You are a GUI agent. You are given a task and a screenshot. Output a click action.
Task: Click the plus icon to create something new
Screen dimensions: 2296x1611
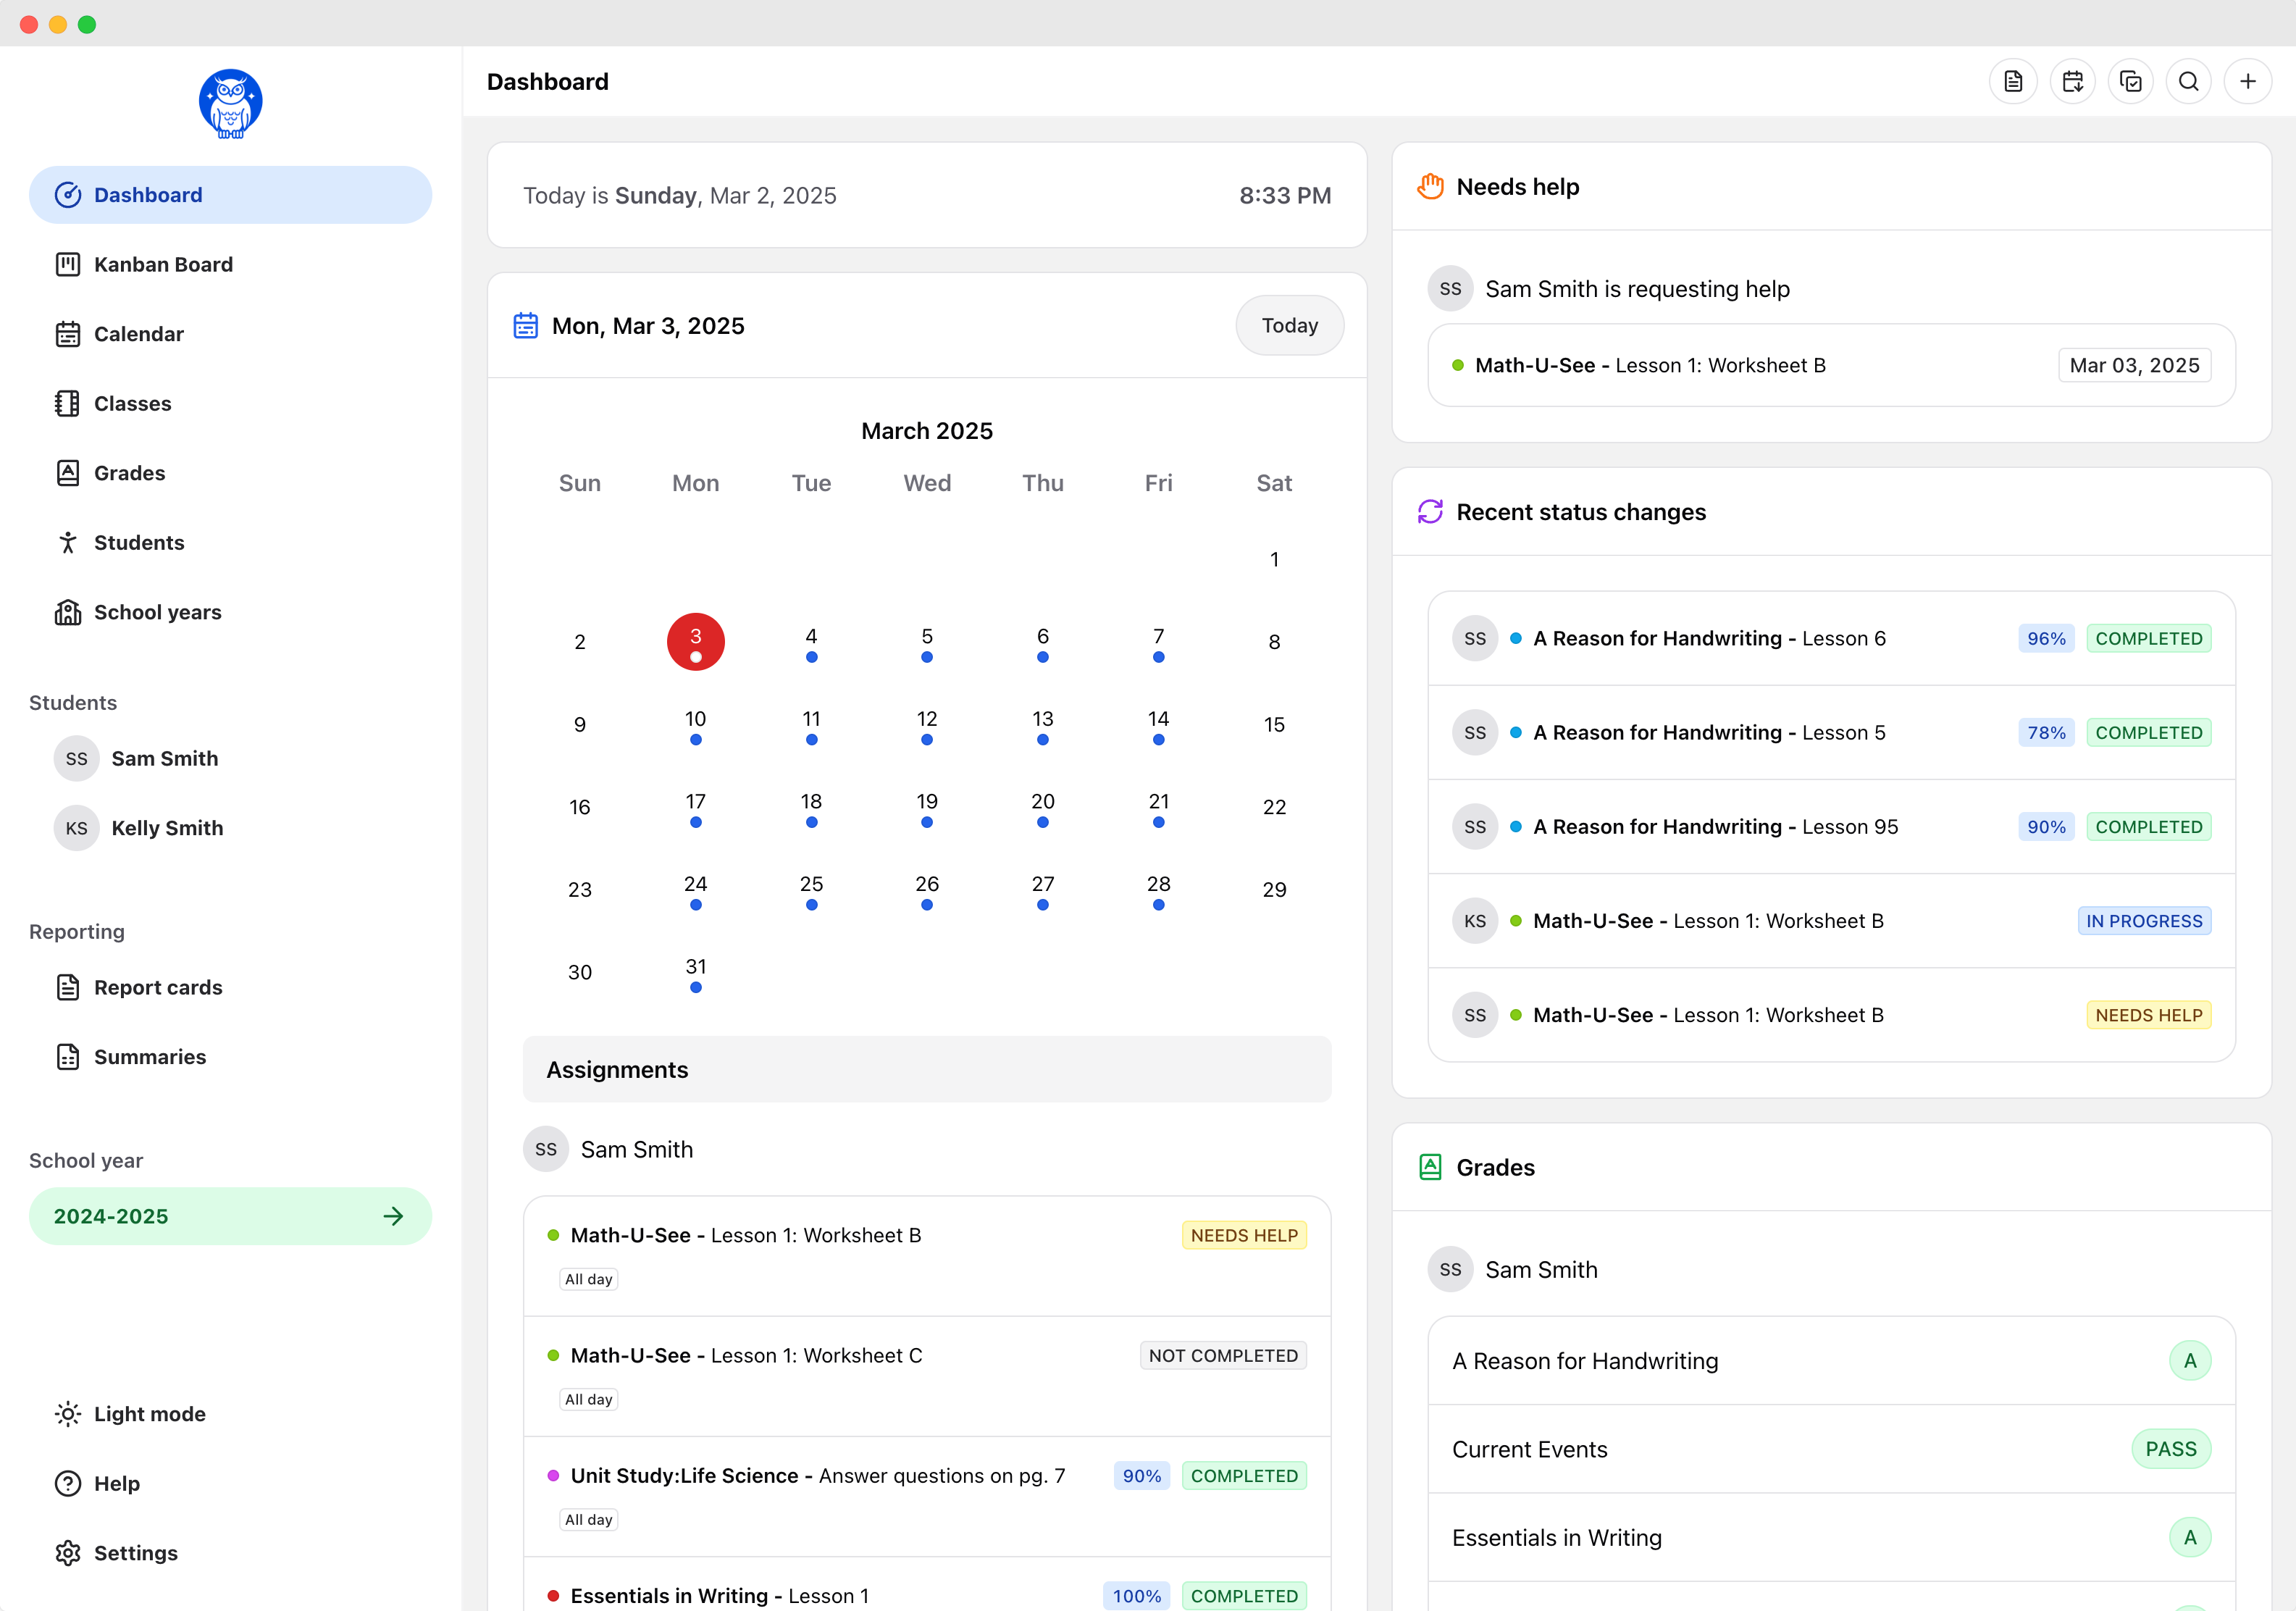tap(2248, 81)
